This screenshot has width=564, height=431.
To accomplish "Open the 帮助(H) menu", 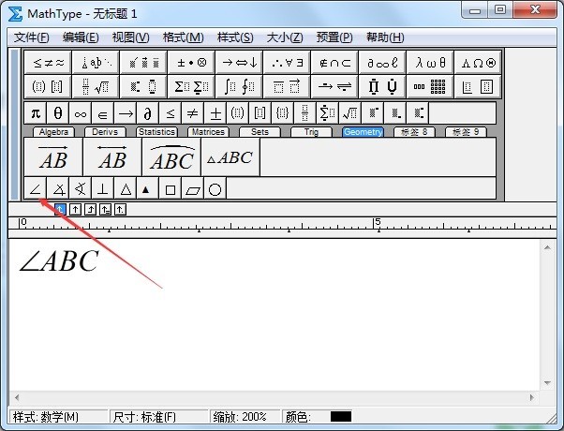I will pos(384,37).
